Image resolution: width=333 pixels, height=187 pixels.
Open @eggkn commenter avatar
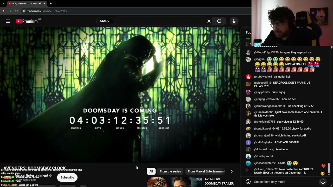pos(248,59)
